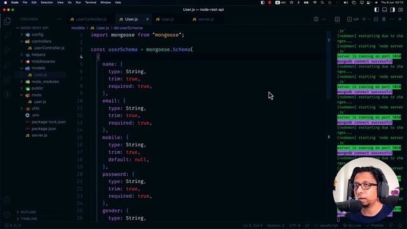
Task: Open the Help menu
Action: pyautogui.click(x=118, y=3)
